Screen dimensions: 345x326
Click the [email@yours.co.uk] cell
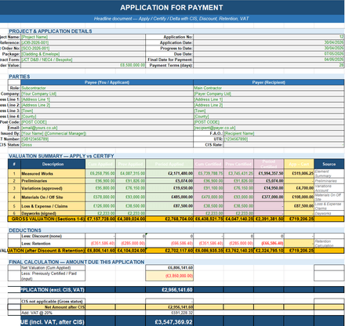tap(107, 128)
